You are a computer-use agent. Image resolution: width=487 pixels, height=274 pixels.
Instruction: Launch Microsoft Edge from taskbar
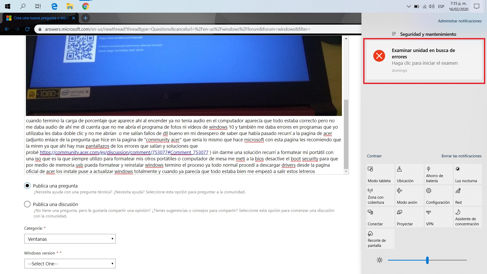(54, 6)
